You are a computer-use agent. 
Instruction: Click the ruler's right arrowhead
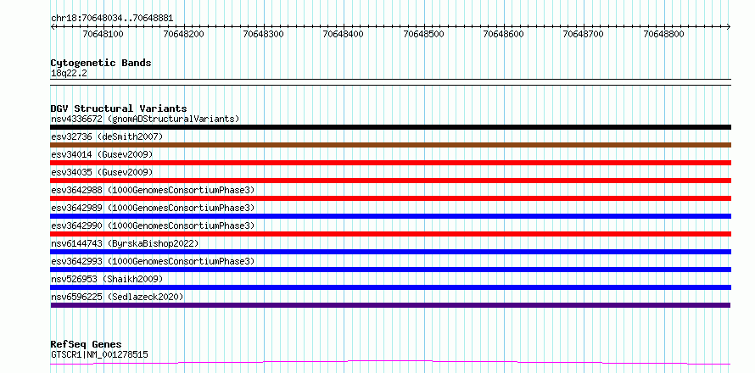[x=729, y=26]
